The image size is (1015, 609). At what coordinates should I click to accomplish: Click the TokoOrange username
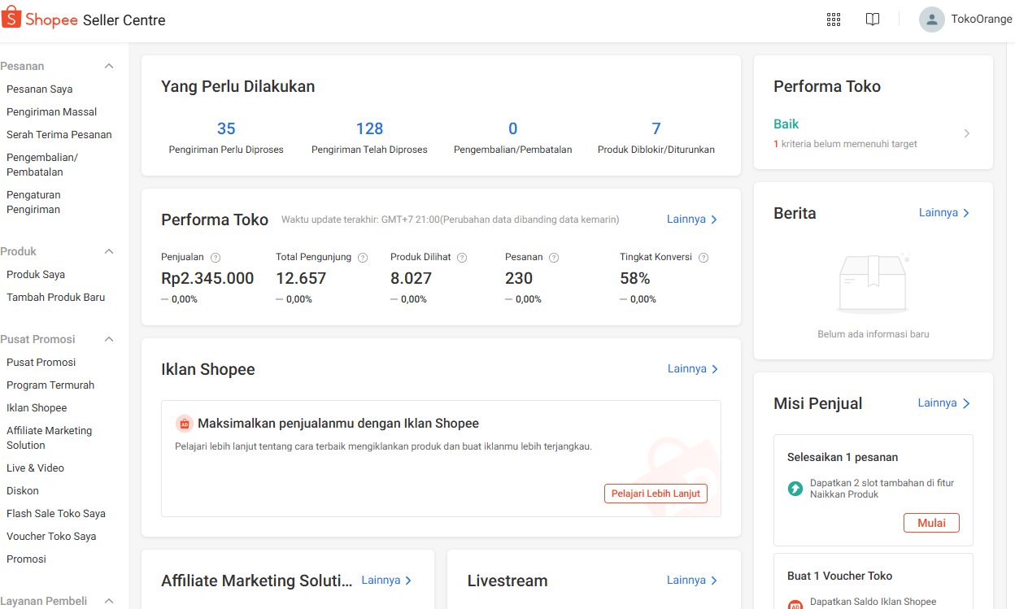(x=982, y=20)
